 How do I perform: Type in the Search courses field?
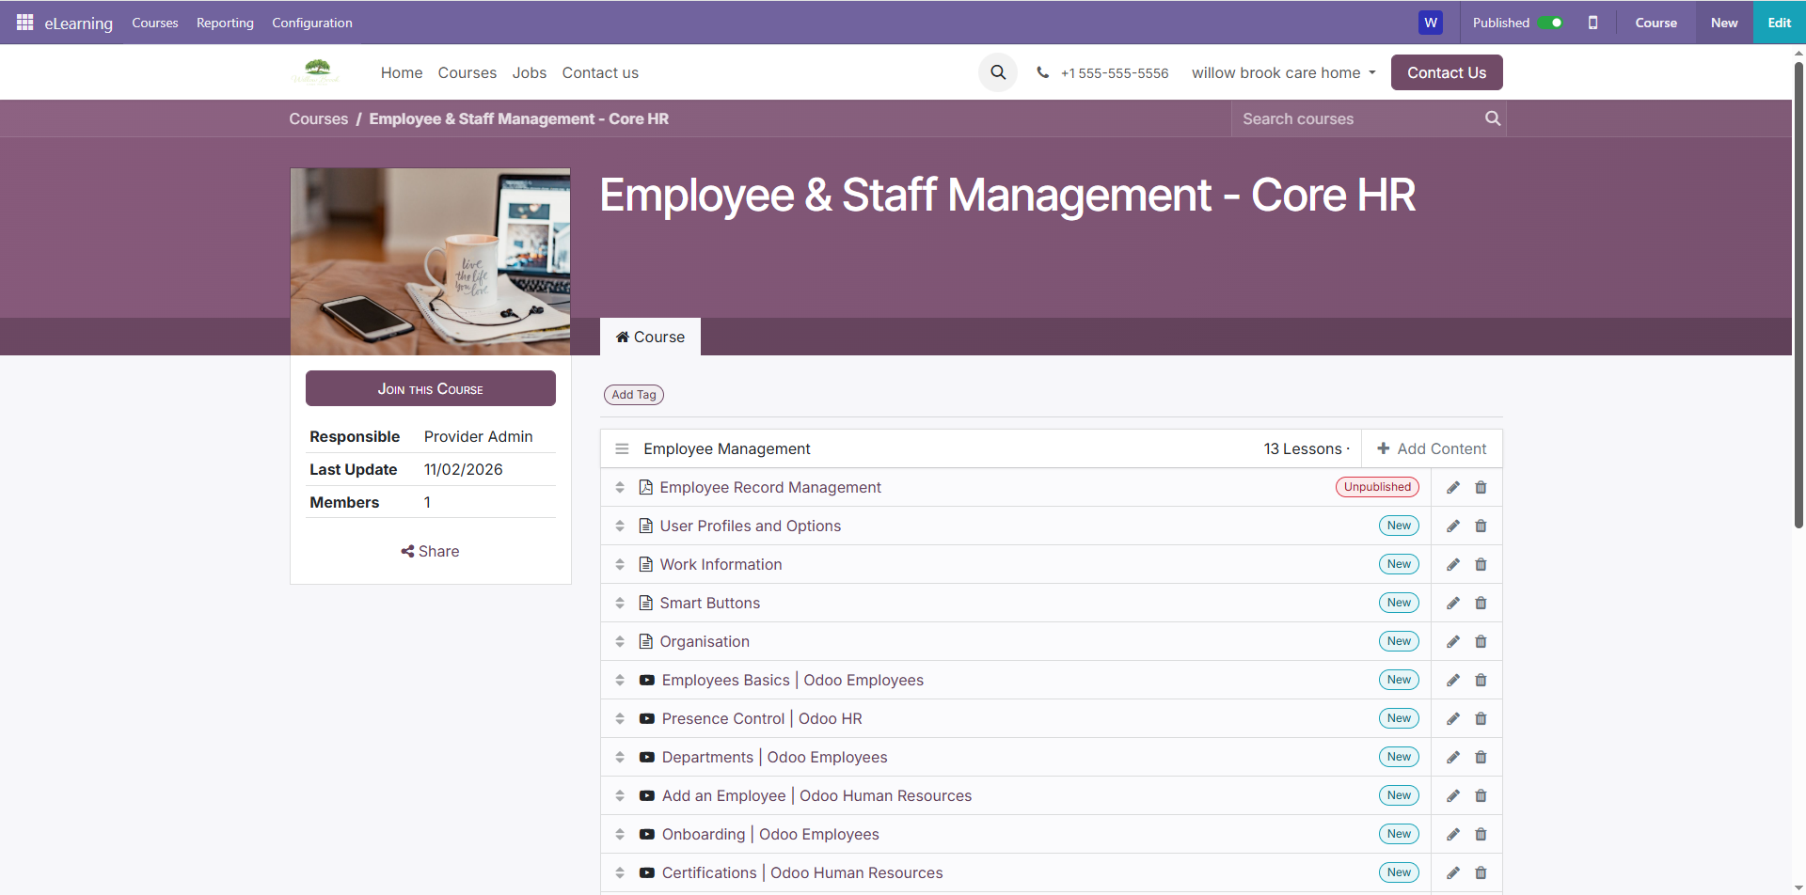(x=1354, y=119)
